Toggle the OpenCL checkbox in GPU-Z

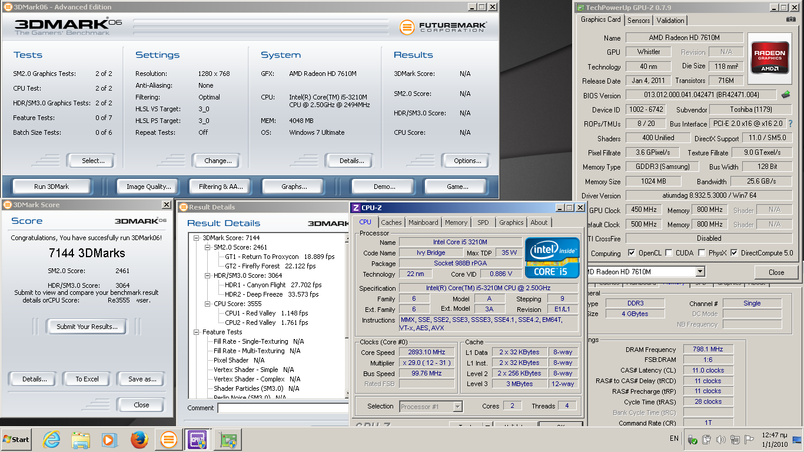632,253
